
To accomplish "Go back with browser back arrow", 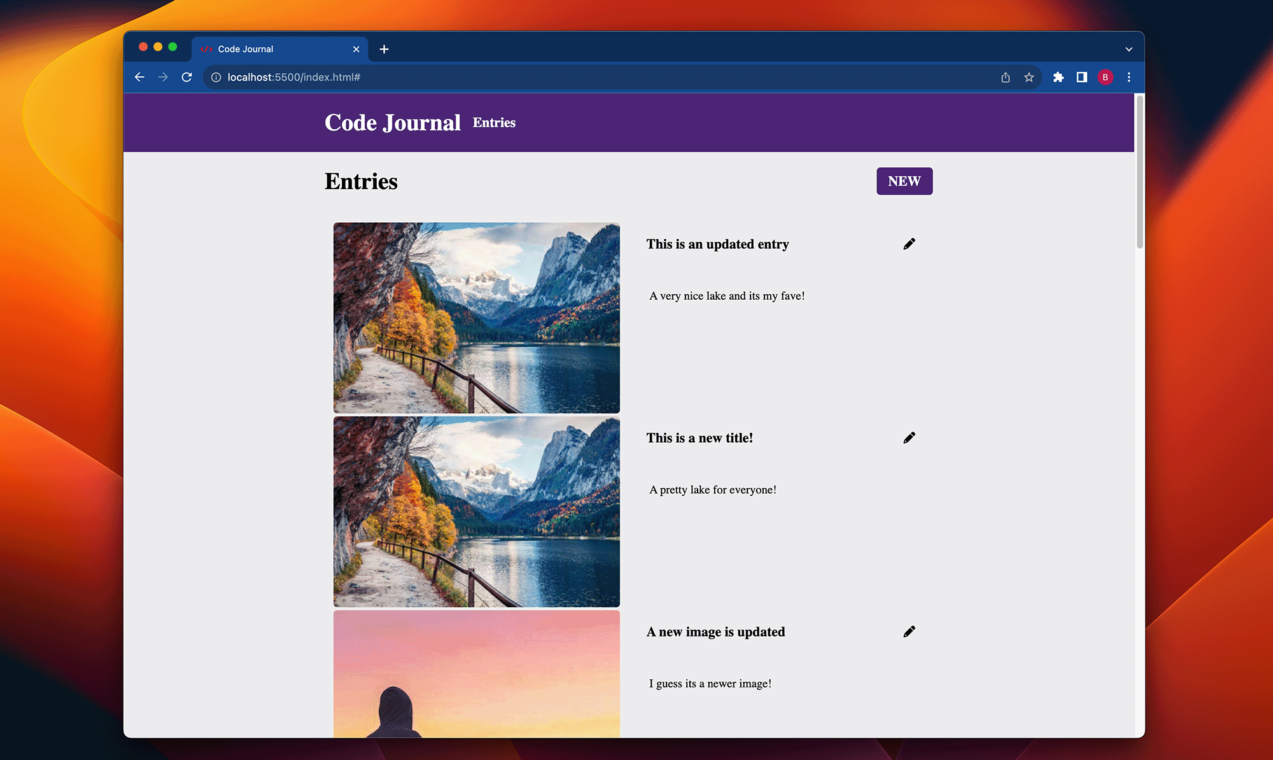I will coord(139,77).
